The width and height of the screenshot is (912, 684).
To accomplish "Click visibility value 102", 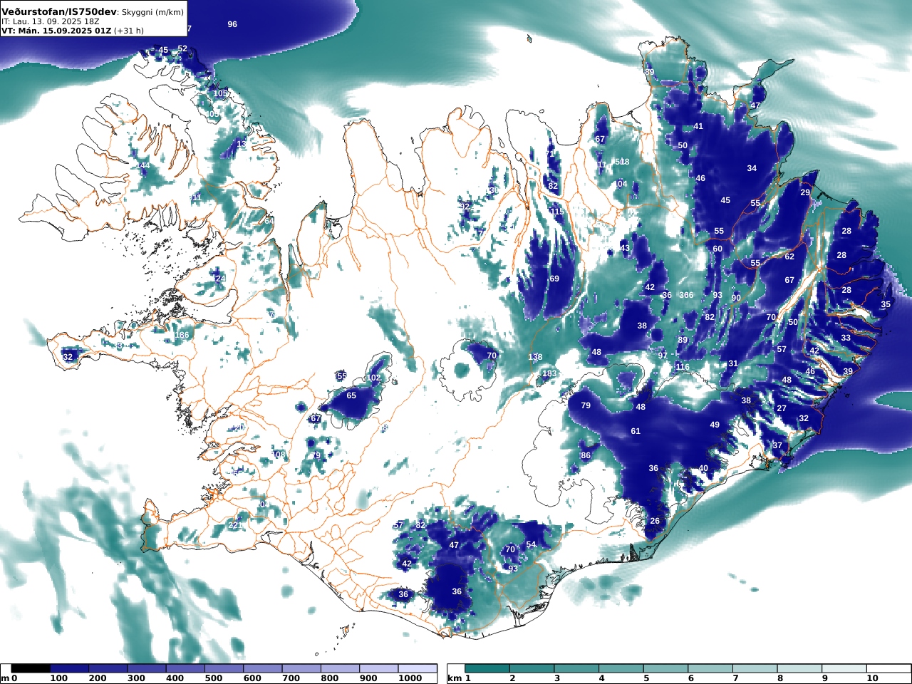I will [x=373, y=378].
